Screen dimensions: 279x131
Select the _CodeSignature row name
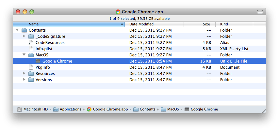[x=50, y=36]
